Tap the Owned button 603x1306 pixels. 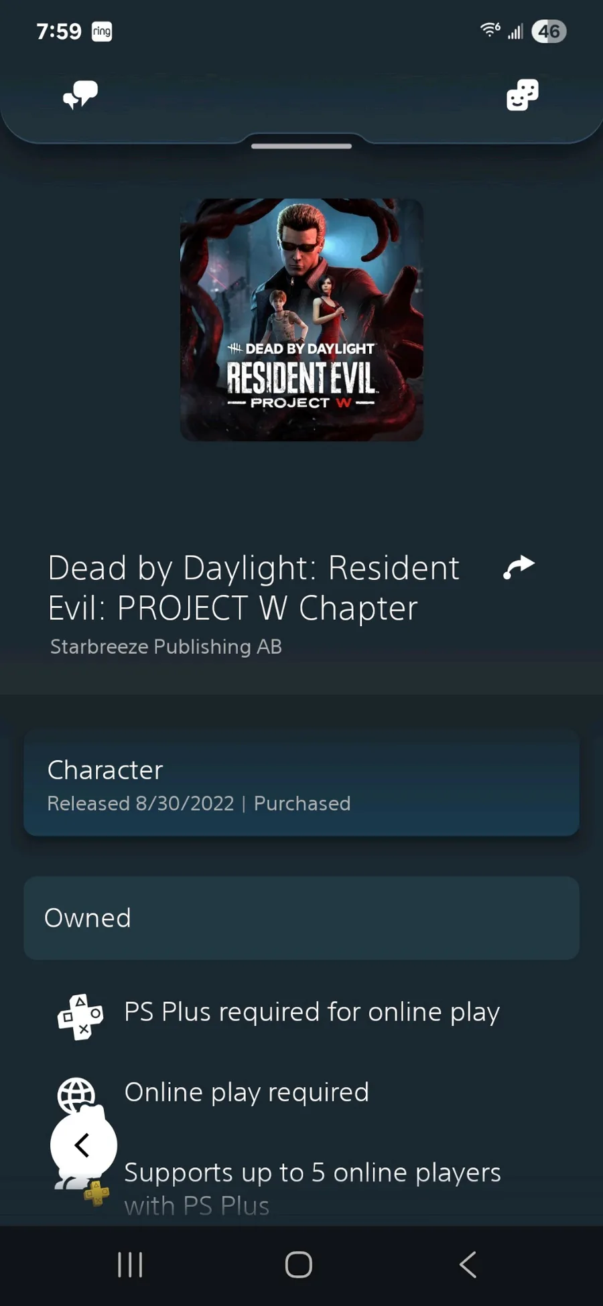301,918
